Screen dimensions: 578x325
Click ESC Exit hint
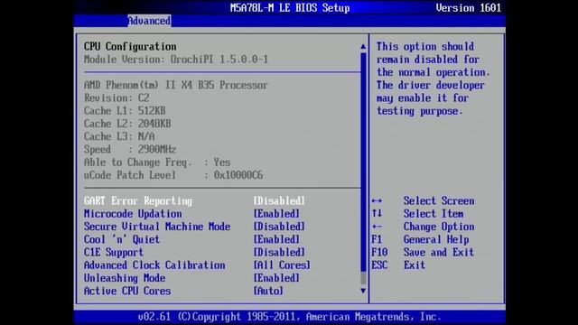point(398,265)
